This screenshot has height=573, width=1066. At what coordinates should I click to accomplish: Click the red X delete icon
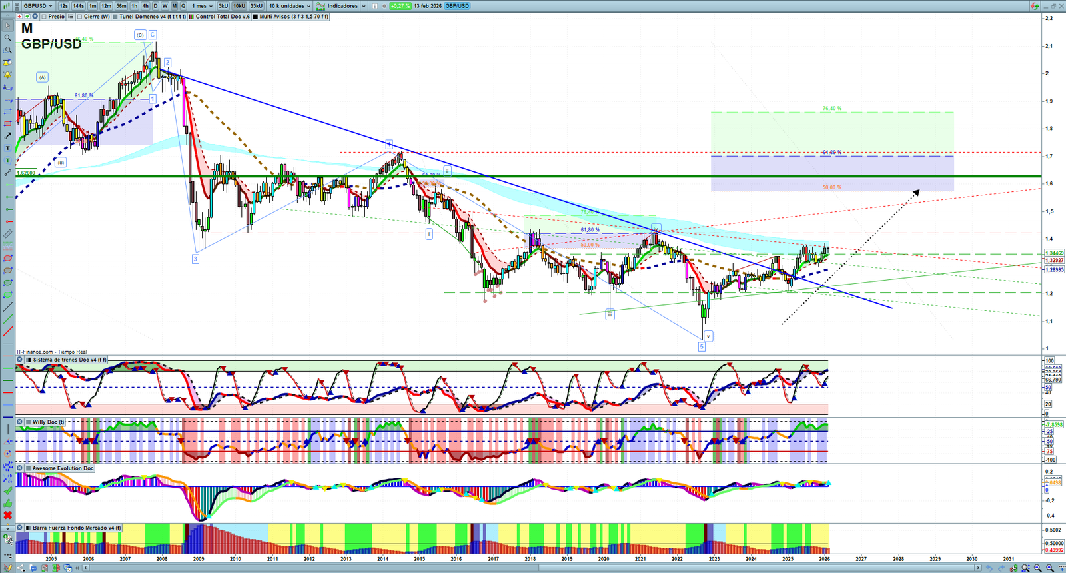click(x=7, y=515)
